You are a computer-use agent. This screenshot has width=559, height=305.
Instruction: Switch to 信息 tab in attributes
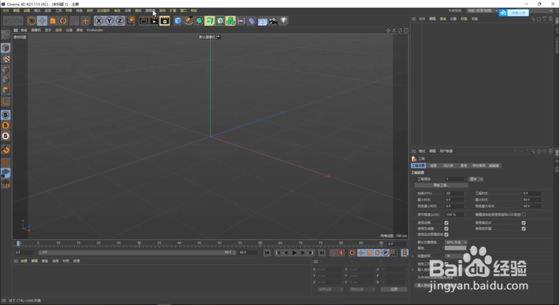click(x=433, y=166)
